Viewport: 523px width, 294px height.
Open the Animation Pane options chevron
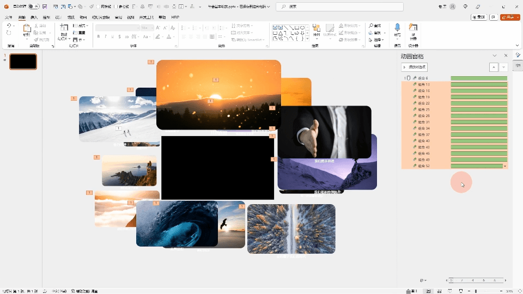pyautogui.click(x=495, y=56)
